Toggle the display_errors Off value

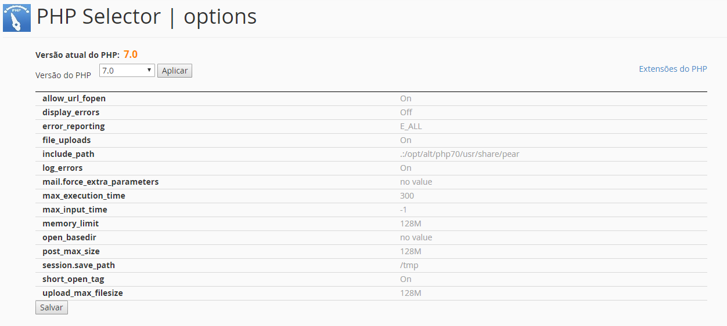click(406, 112)
